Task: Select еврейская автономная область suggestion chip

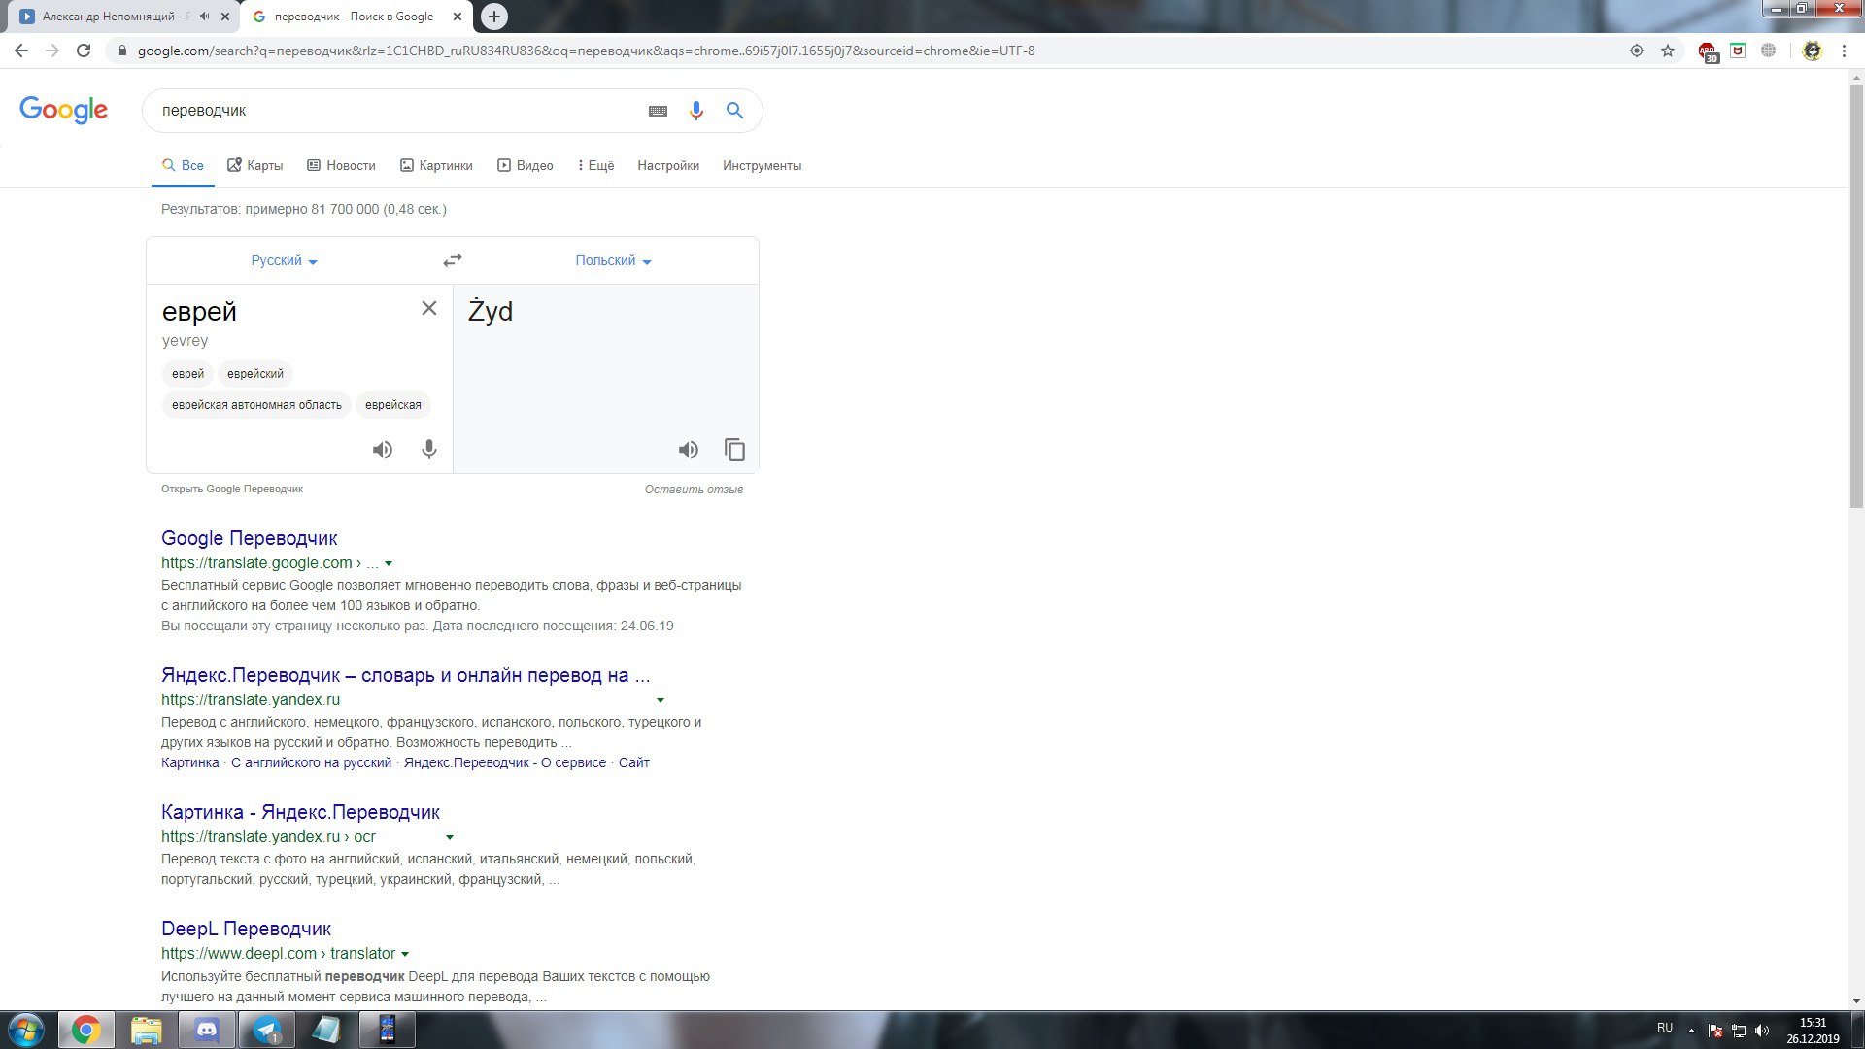Action: coord(256,405)
